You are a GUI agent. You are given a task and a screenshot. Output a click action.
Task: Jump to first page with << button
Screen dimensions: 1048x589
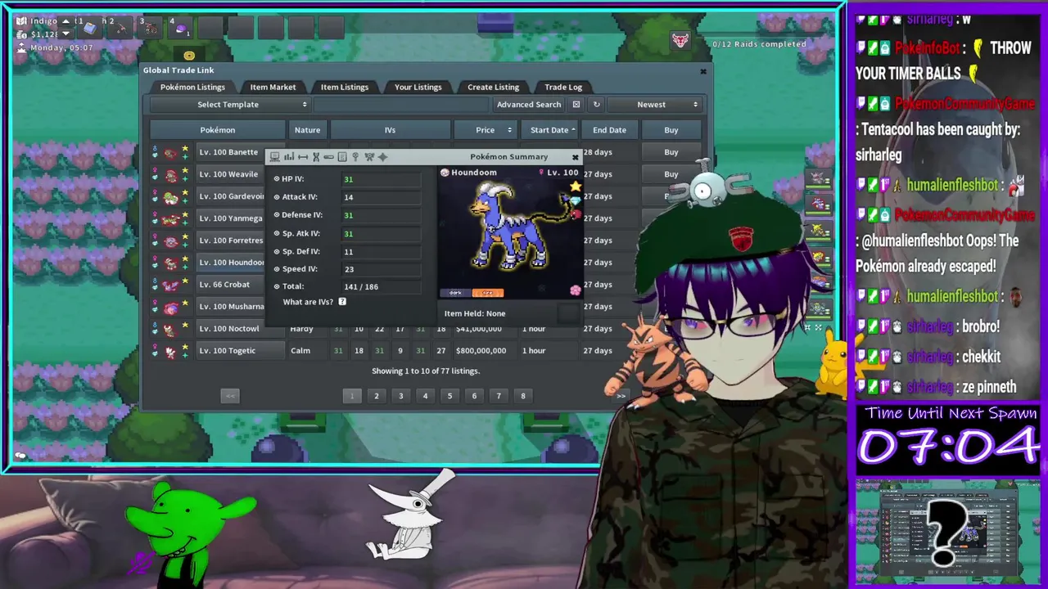click(x=230, y=396)
